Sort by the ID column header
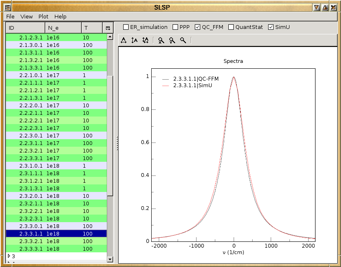Viewport: 341px width, 267px height. tap(25, 28)
